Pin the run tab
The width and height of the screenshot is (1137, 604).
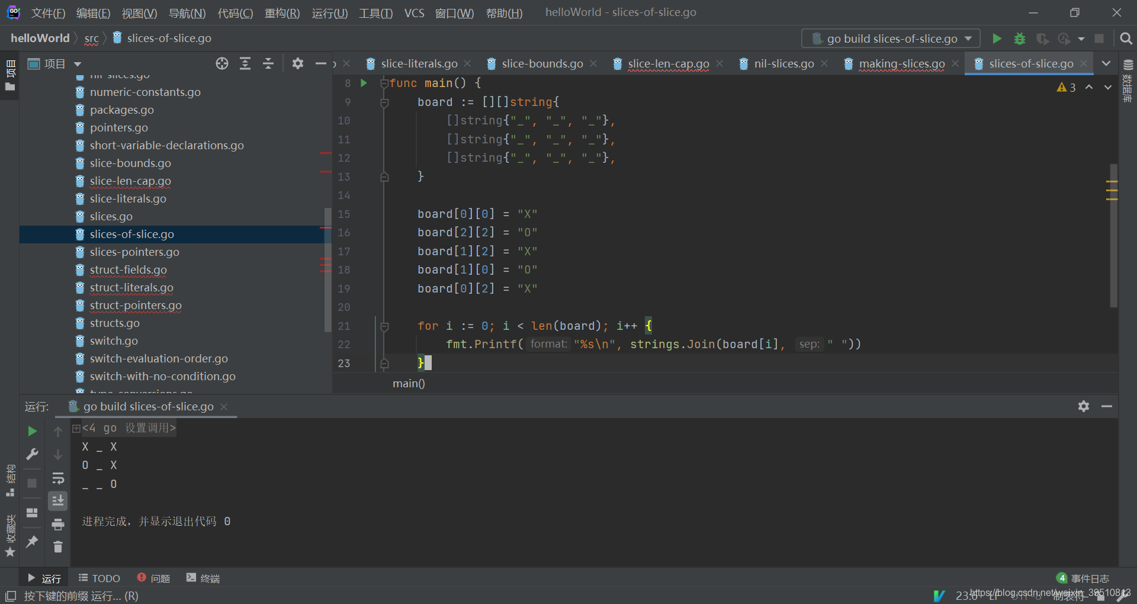point(33,541)
